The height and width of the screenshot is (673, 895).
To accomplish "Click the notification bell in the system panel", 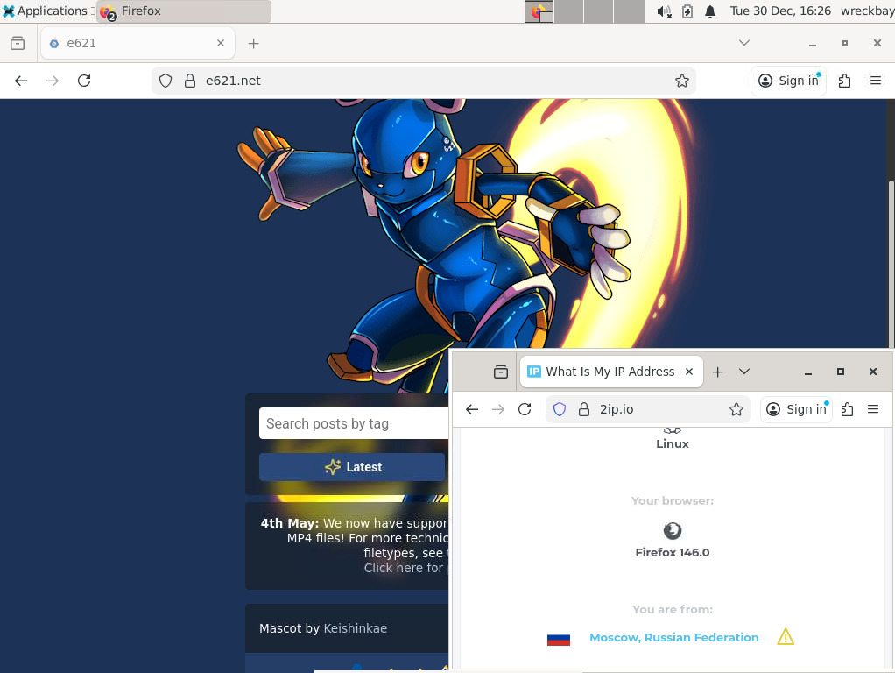I will click(710, 11).
